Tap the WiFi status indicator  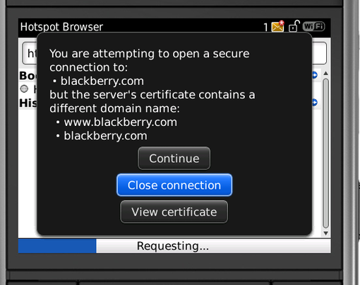pyautogui.click(x=313, y=26)
